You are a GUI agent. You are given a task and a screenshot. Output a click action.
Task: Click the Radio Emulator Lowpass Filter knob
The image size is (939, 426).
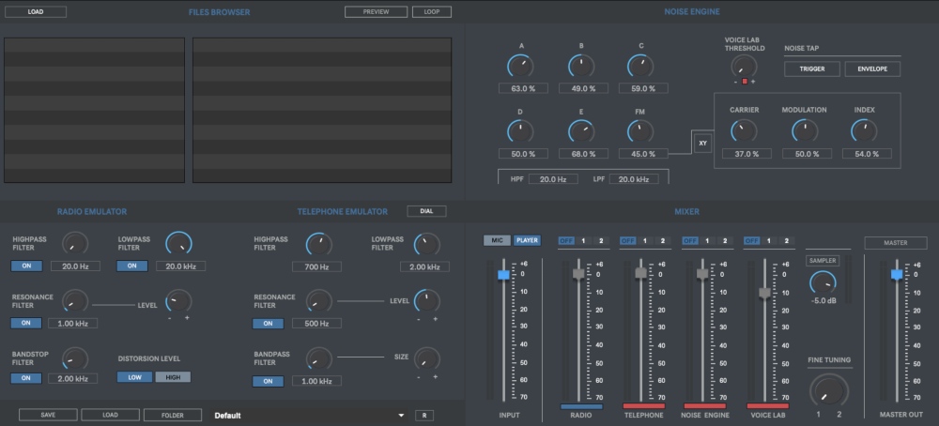coord(178,245)
